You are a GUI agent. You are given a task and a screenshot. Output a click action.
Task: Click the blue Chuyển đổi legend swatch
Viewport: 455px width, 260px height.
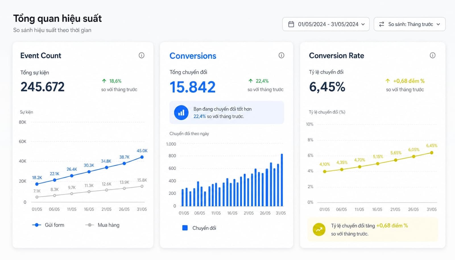tap(185, 228)
